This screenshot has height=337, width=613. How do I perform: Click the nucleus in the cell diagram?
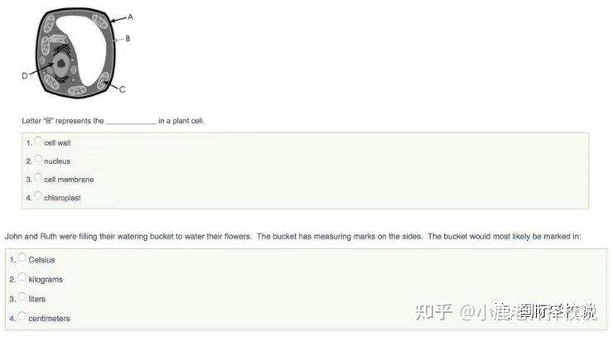60,64
